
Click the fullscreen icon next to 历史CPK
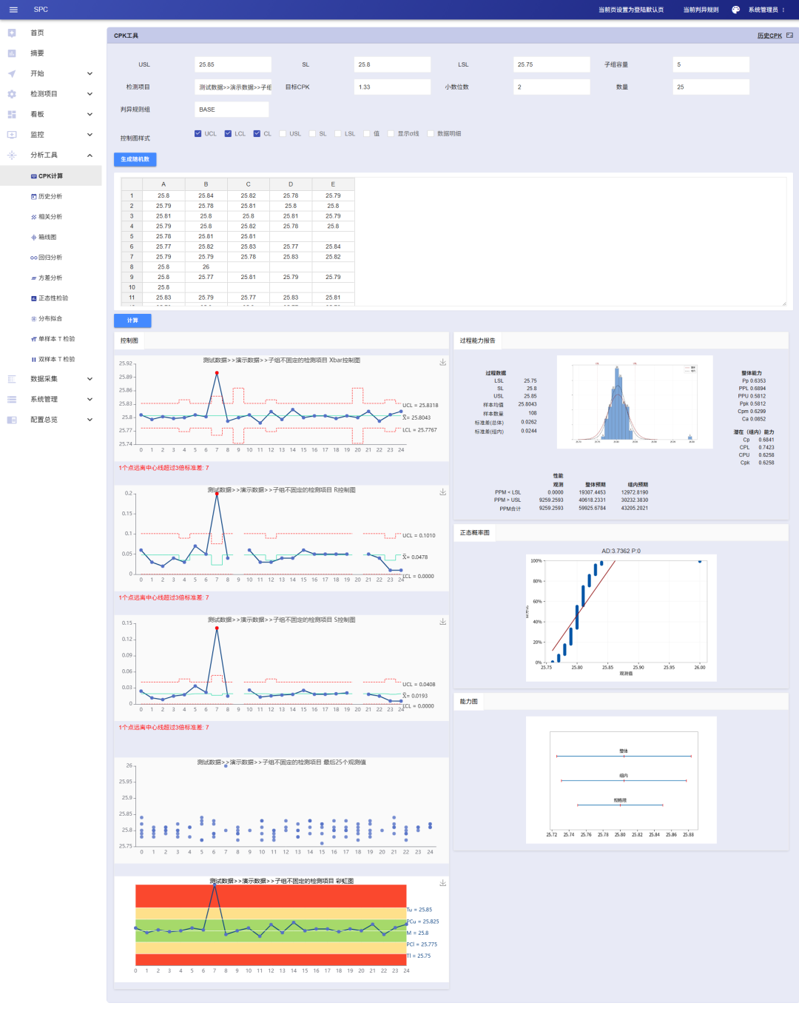(x=789, y=36)
